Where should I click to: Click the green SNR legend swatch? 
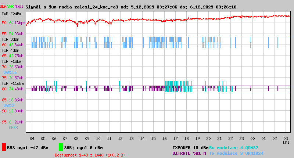(x=61, y=147)
